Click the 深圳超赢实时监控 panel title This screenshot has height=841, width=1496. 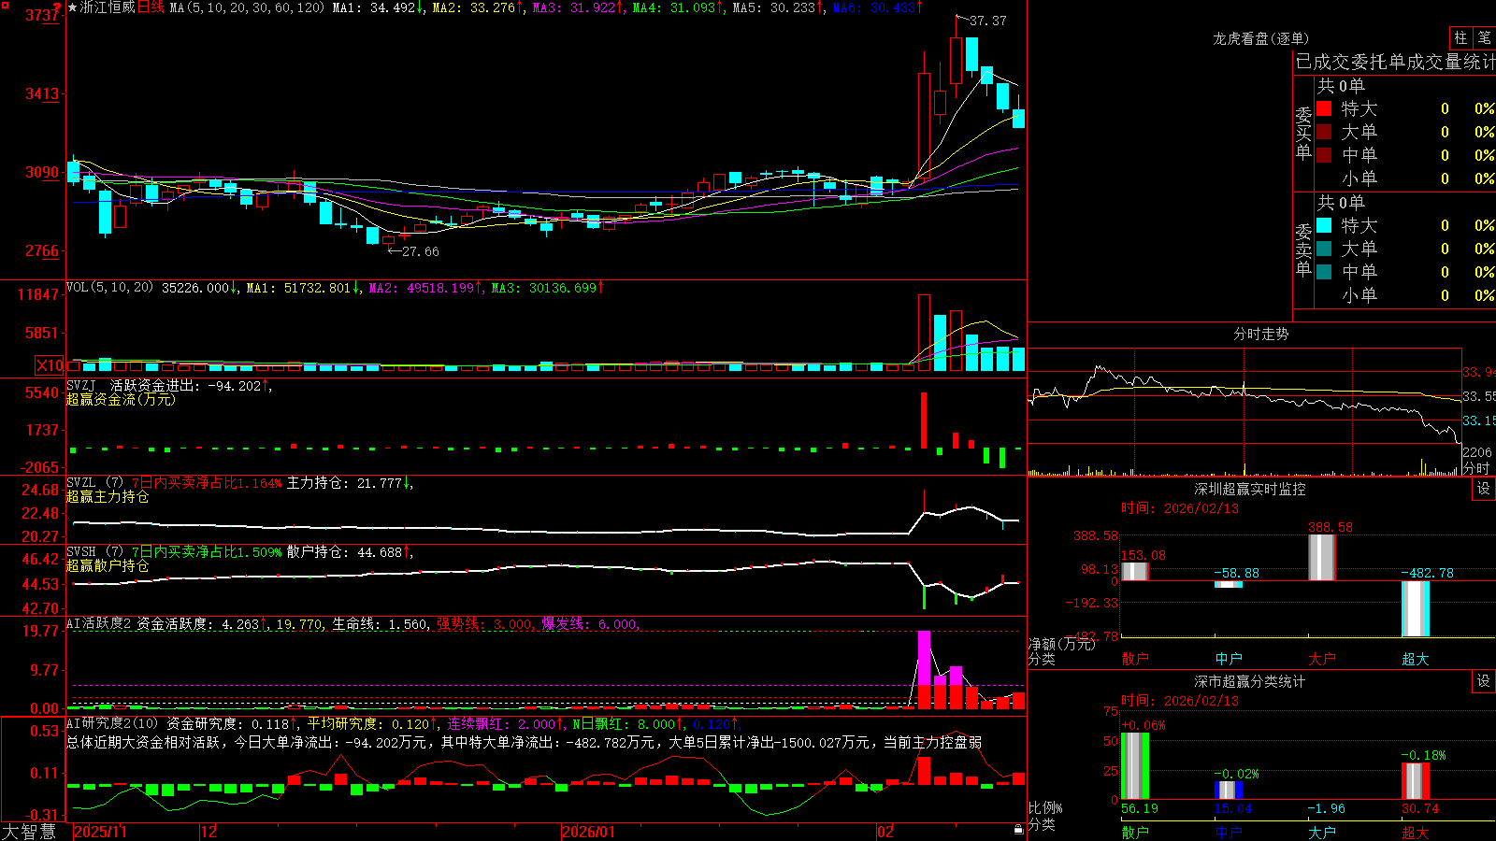pyautogui.click(x=1249, y=489)
